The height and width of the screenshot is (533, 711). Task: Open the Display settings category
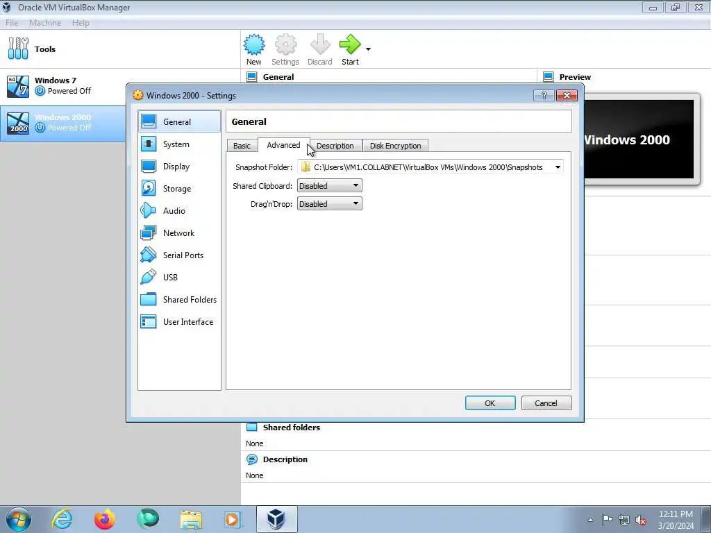click(x=179, y=167)
